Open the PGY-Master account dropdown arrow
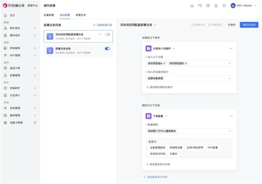262x184 pixels. pos(255,6)
